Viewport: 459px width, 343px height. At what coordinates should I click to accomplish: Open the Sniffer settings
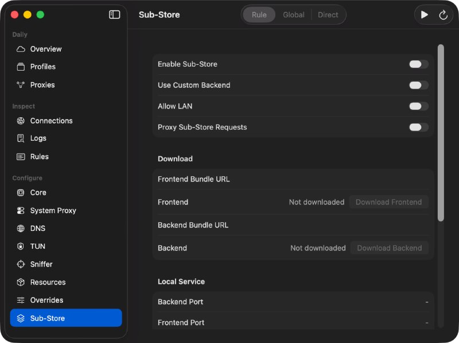(66, 264)
